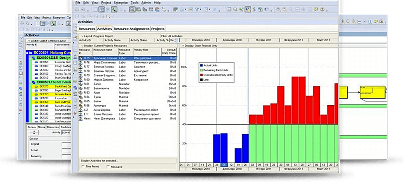Collapse Layout: Classic Schedule Layout, left window
404x182 pixels.
[29, 41]
